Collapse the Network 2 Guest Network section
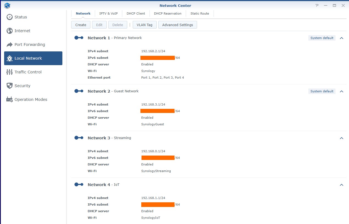The width and height of the screenshot is (349, 224). (342, 92)
